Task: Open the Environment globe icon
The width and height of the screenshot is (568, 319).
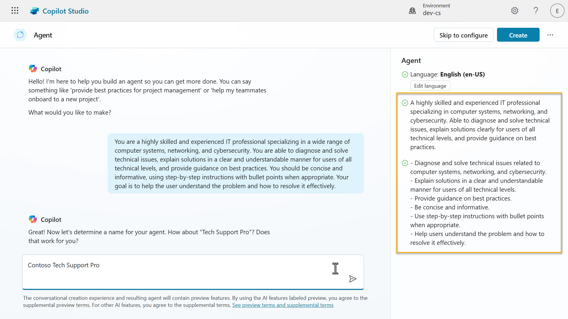Action: pyautogui.click(x=412, y=11)
